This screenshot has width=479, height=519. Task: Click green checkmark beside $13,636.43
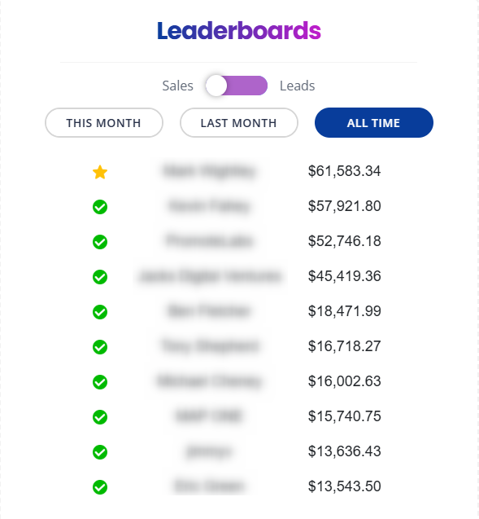click(100, 452)
